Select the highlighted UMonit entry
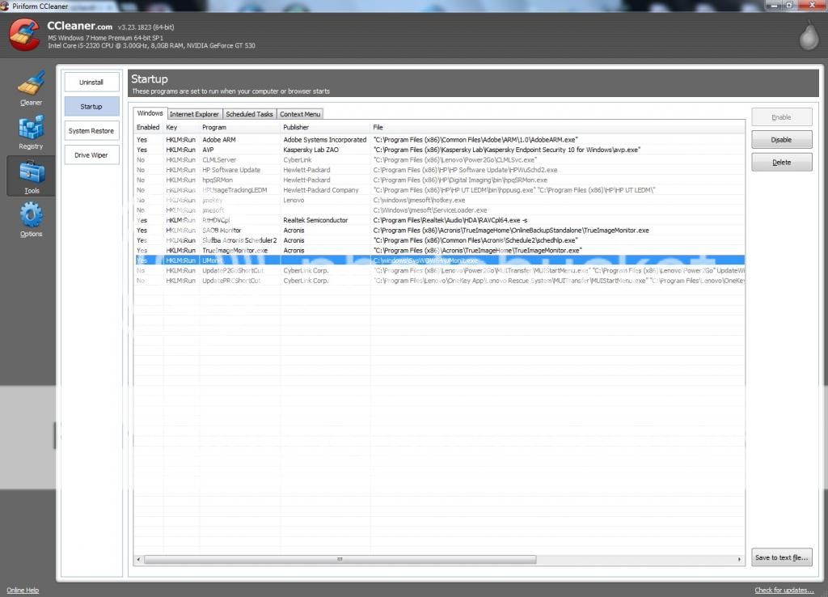The image size is (828, 597). 439,260
